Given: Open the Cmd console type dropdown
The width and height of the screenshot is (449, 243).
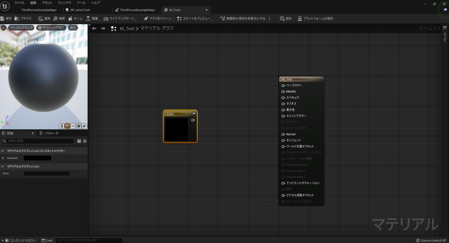Looking at the screenshot, I should click(x=47, y=240).
